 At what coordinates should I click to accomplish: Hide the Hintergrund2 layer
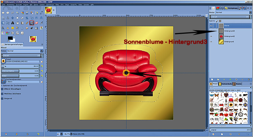tap(211, 37)
